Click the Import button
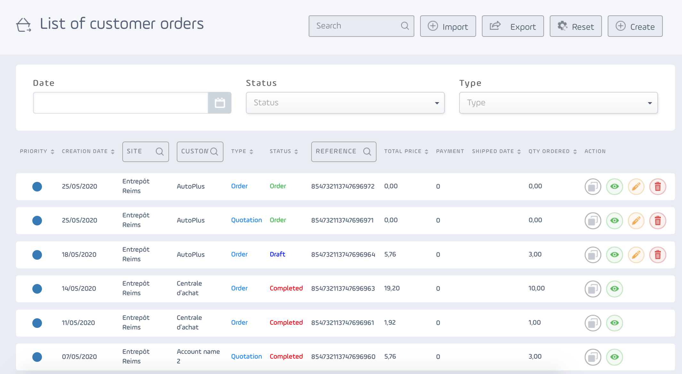The height and width of the screenshot is (374, 682). pyautogui.click(x=448, y=26)
